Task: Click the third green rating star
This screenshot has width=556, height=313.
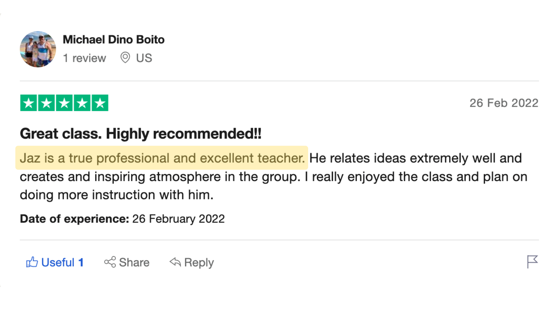Action: (64, 103)
